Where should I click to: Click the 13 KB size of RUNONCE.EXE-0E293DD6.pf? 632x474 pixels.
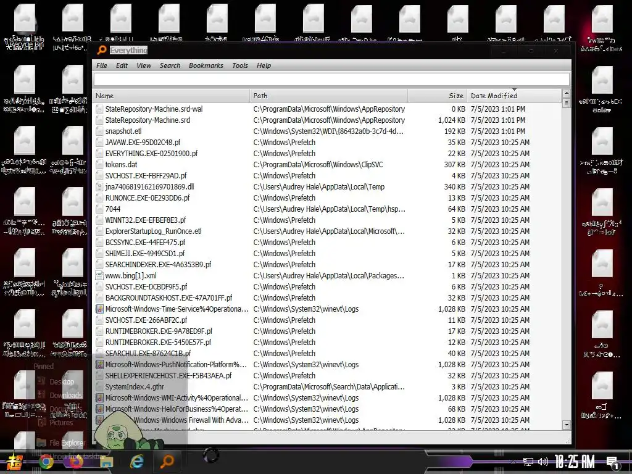pyautogui.click(x=457, y=198)
